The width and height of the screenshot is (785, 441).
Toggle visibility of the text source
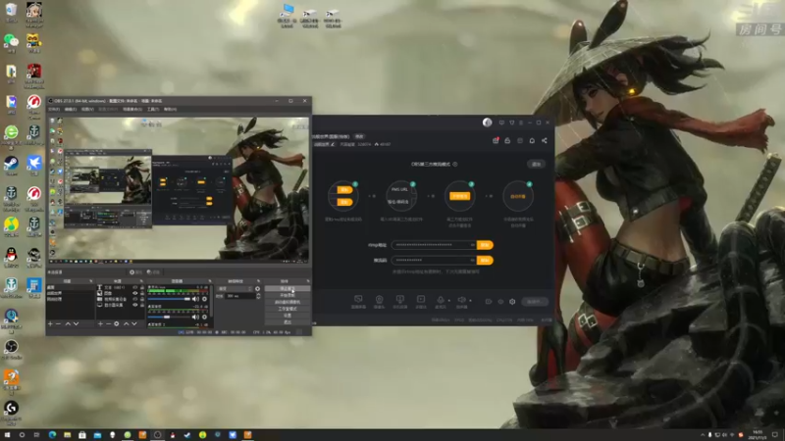point(134,287)
